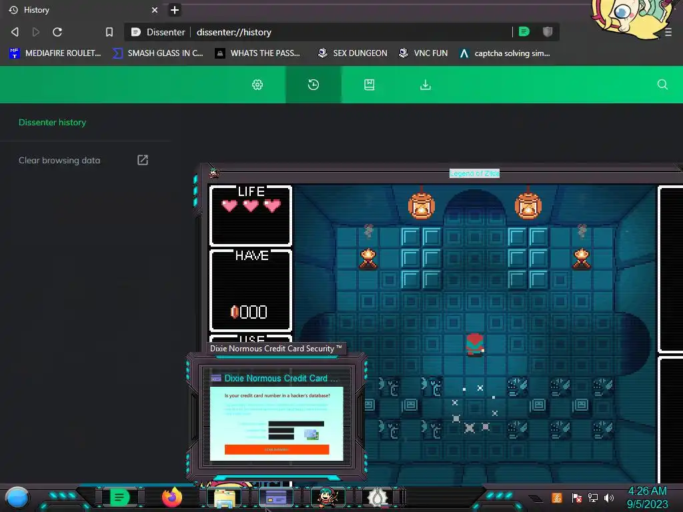Open the VNC FUN bookmark
683x512 pixels.
[x=423, y=53]
